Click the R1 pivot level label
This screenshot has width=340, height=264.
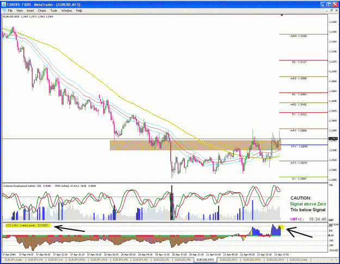coord(299,114)
